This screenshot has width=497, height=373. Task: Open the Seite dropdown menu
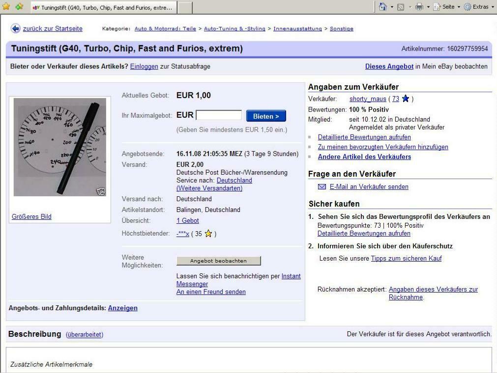pyautogui.click(x=446, y=7)
